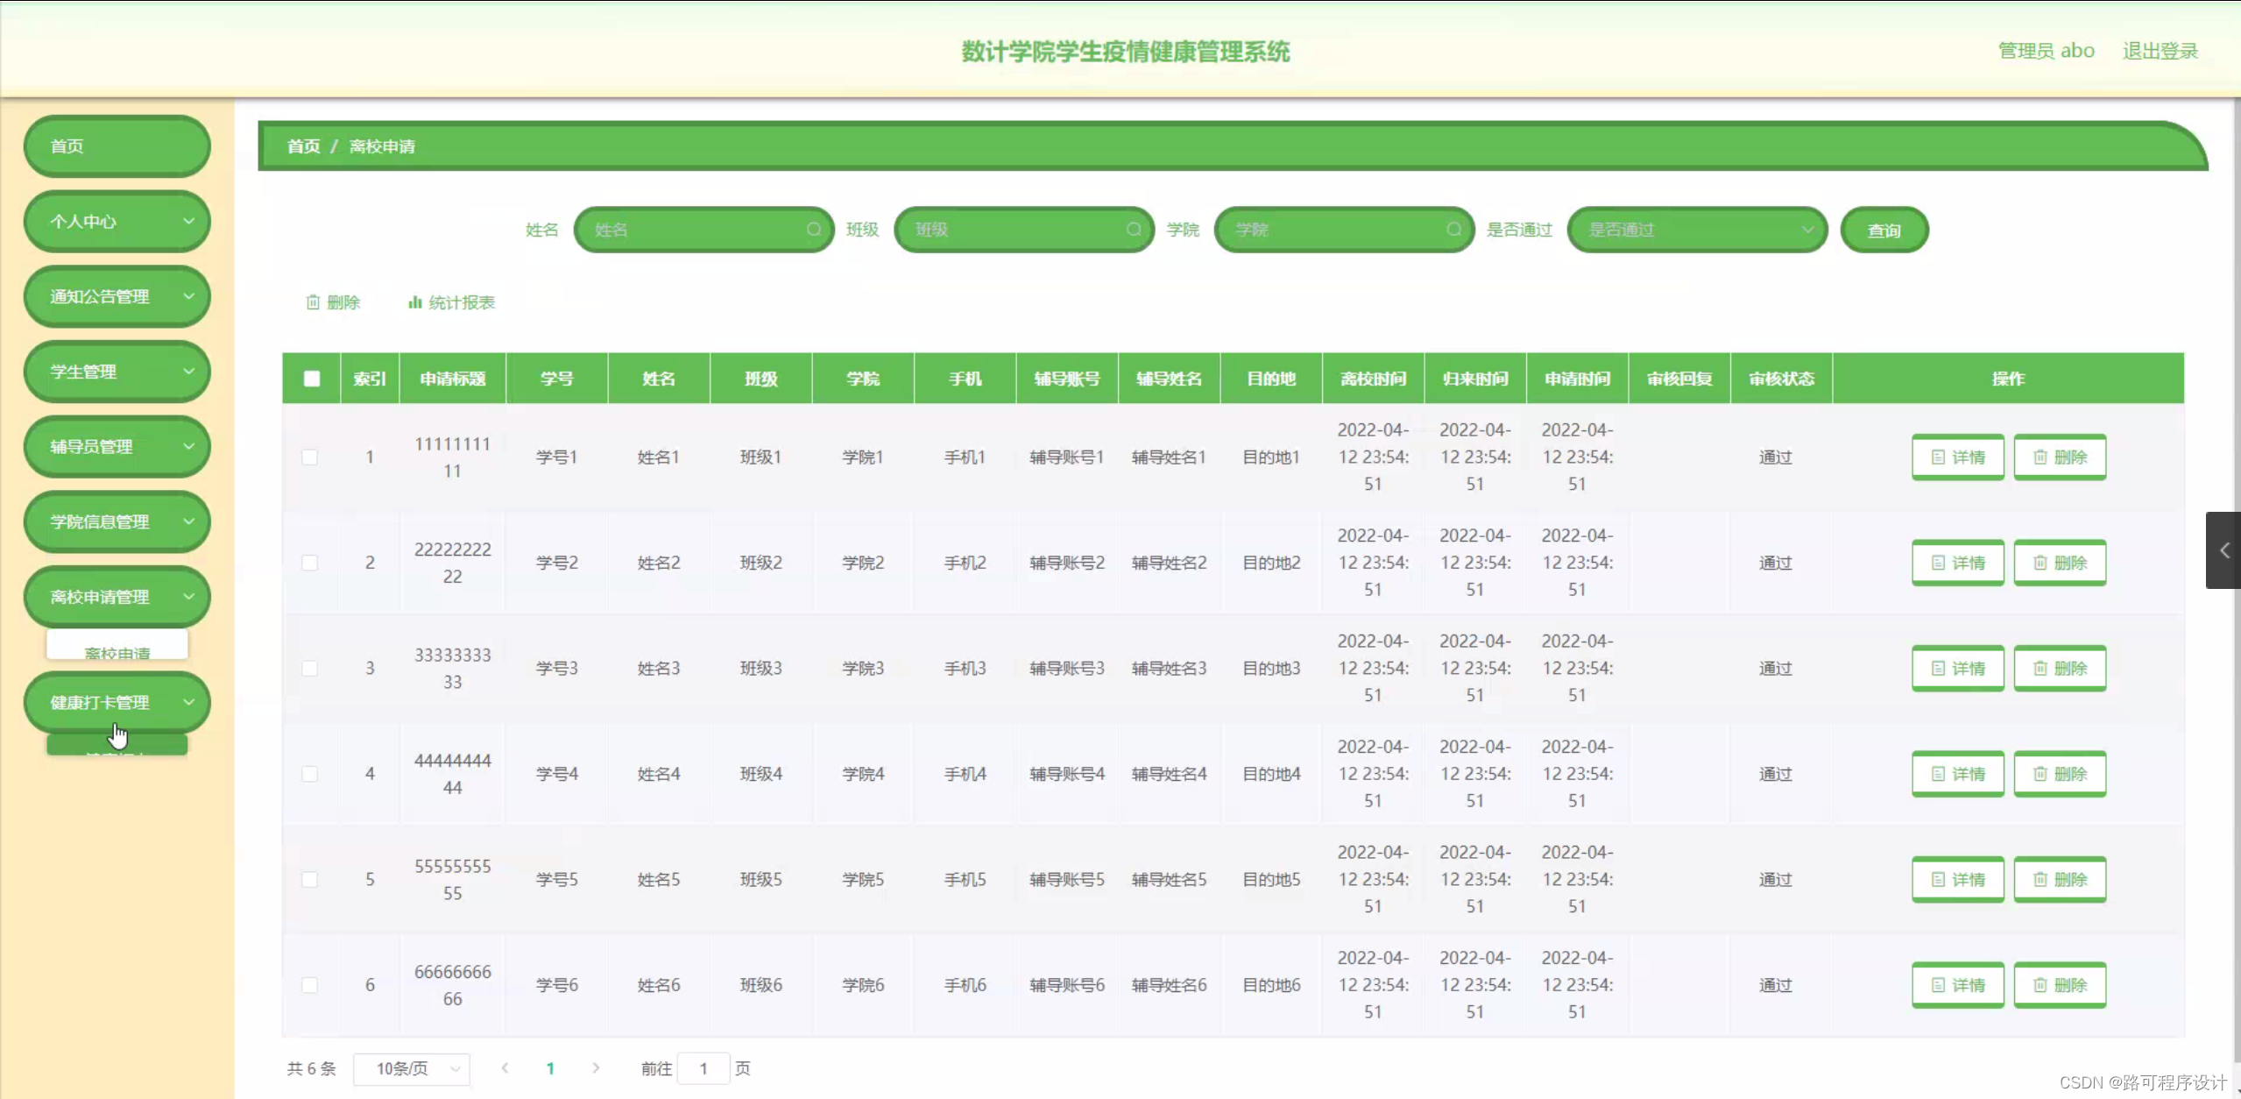Click 退出登录 link in header
Screen dimensions: 2241x1099
pyautogui.click(x=2160, y=51)
